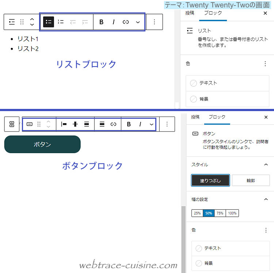274x273 pixels.
Task: Collapse the スタイル panel
Action: [x=266, y=164]
